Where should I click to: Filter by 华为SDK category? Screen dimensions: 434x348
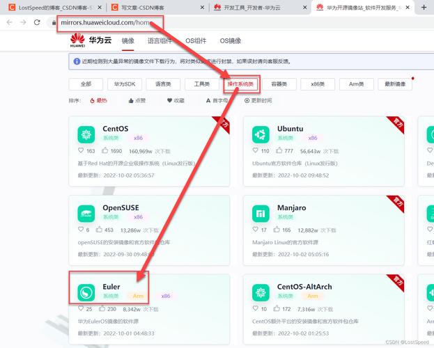pyautogui.click(x=125, y=84)
